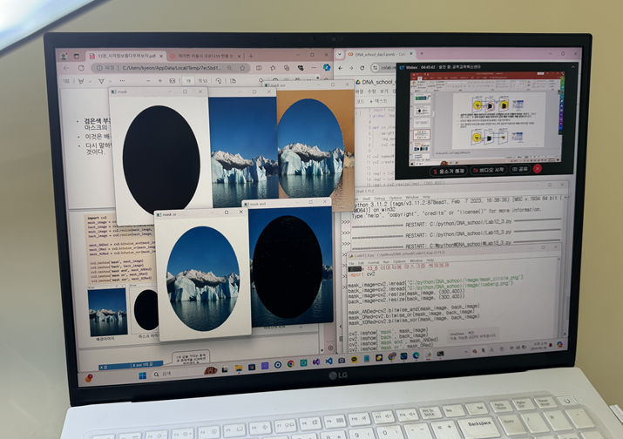Reload the Colab page in Chrome

point(362,68)
